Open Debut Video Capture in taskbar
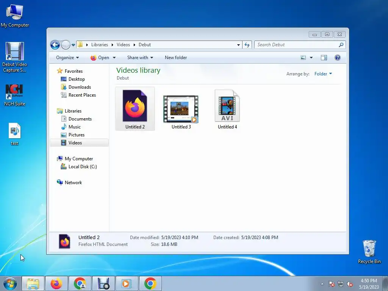The width and height of the screenshot is (388, 291). (x=103, y=283)
